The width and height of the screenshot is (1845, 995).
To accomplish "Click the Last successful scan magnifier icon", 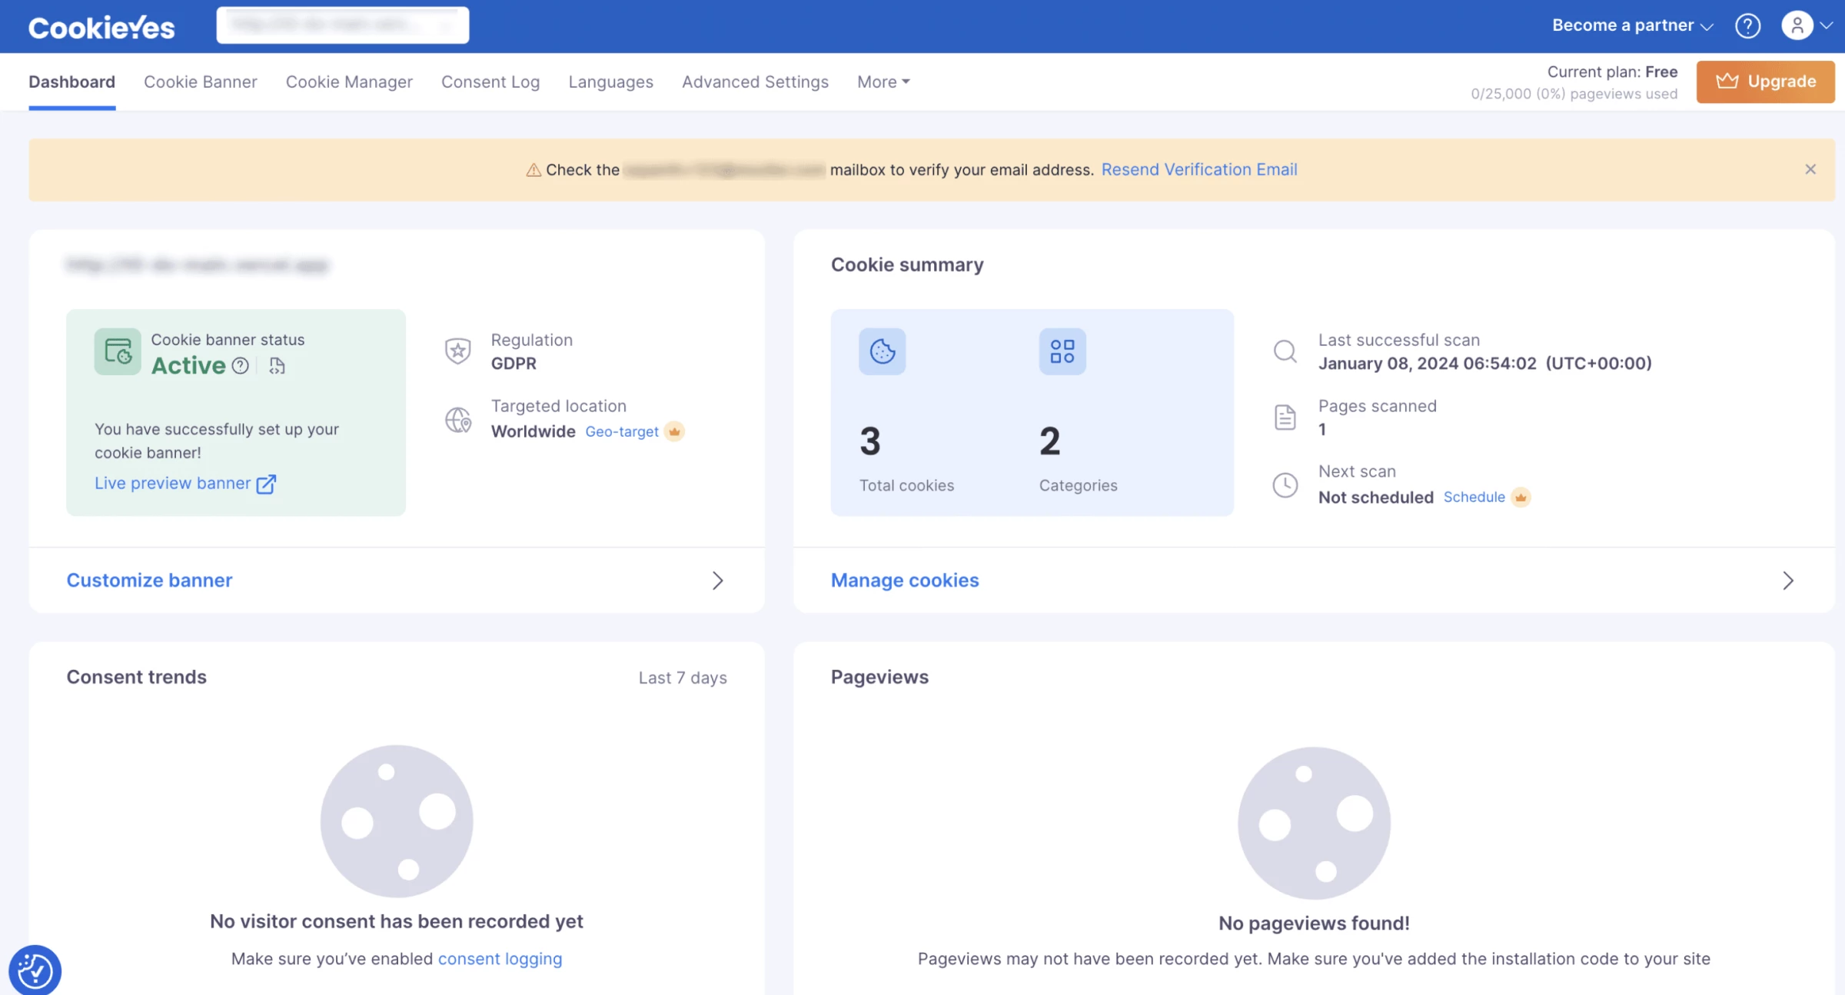I will point(1285,351).
